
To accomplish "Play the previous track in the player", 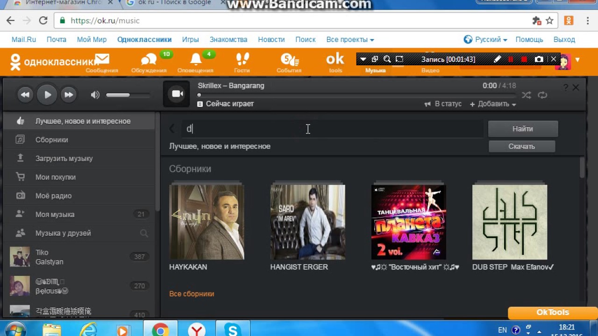I will tap(25, 95).
